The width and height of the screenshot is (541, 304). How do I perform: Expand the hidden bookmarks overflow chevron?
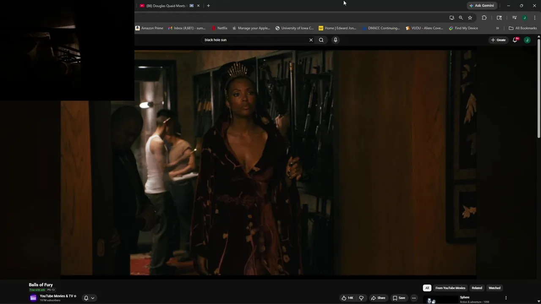click(x=497, y=28)
